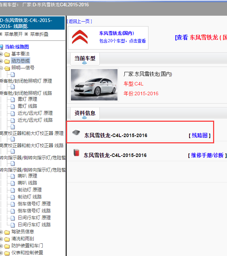The width and height of the screenshot is (227, 256).
Task: Expand the 仪表和控制装置 tree node
Action: (1, 253)
